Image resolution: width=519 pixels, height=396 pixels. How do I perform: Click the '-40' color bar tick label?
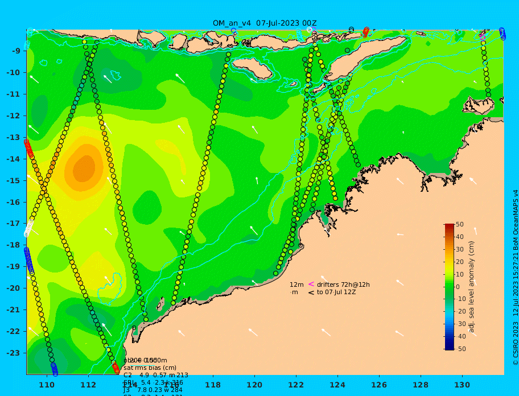point(460,336)
